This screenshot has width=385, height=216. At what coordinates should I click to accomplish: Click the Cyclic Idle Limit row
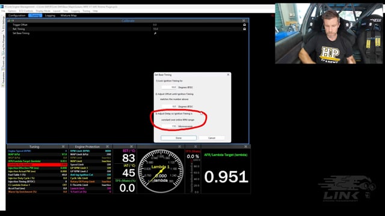(x=91, y=178)
